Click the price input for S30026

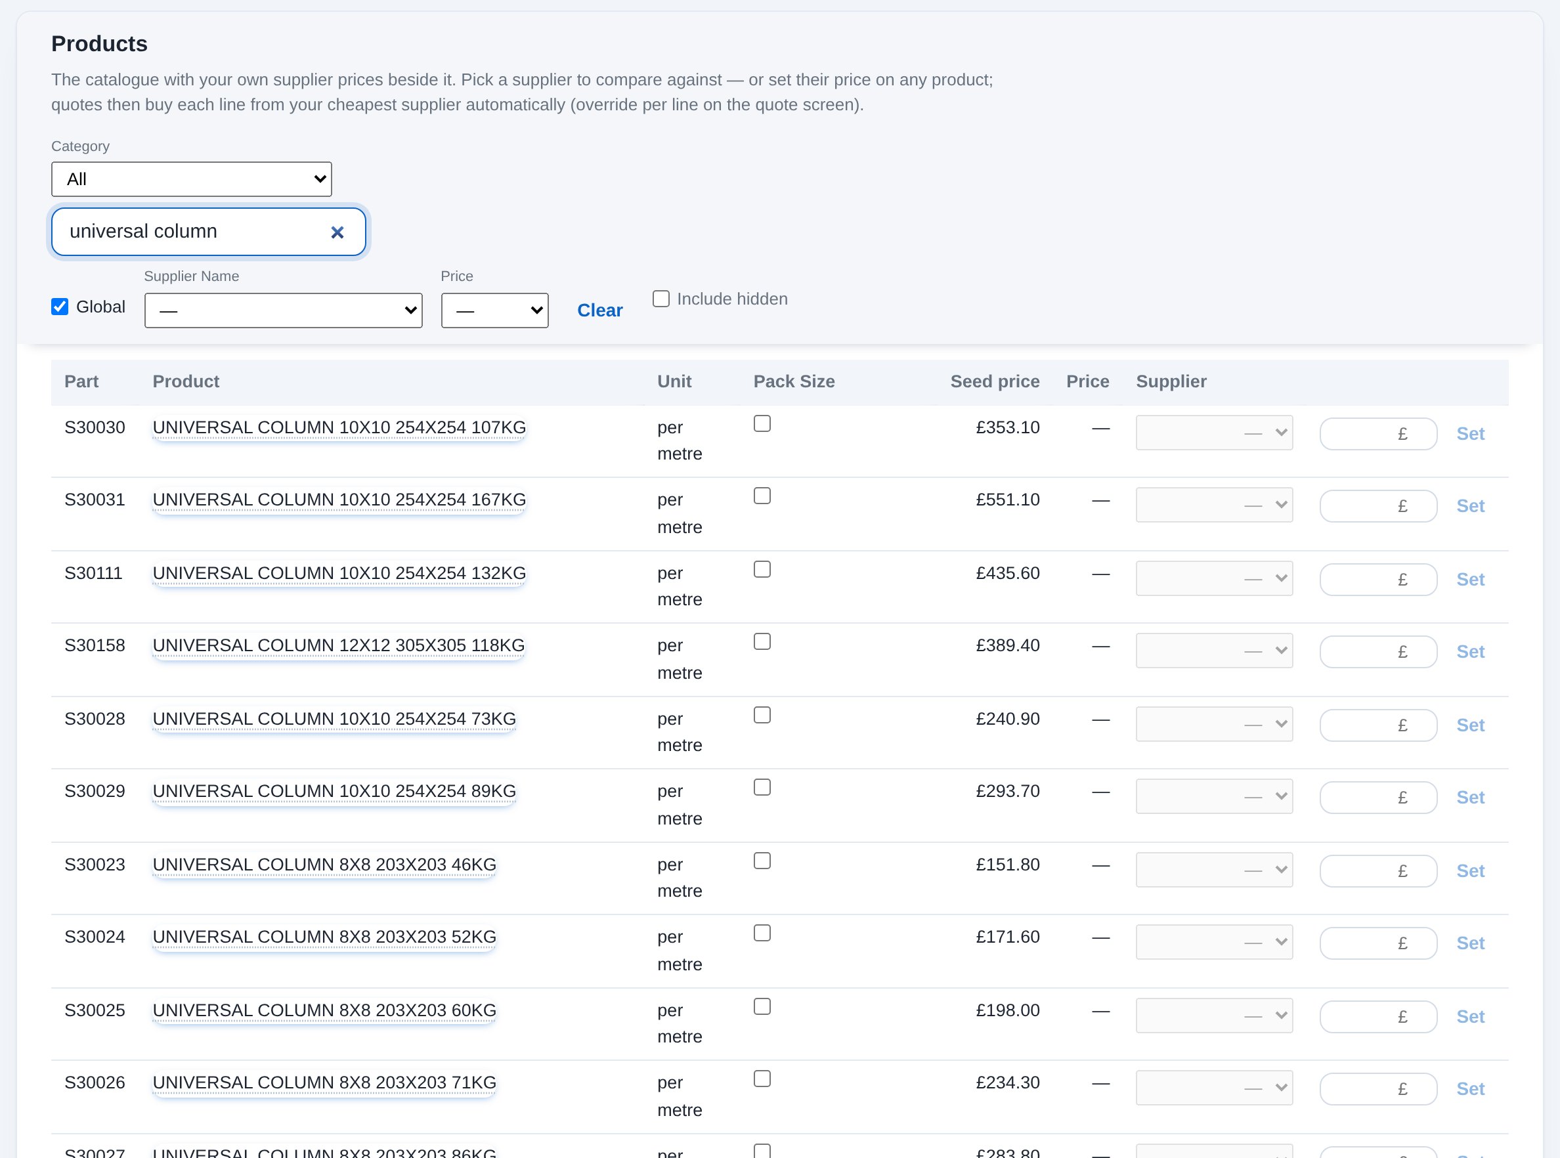click(x=1378, y=1089)
